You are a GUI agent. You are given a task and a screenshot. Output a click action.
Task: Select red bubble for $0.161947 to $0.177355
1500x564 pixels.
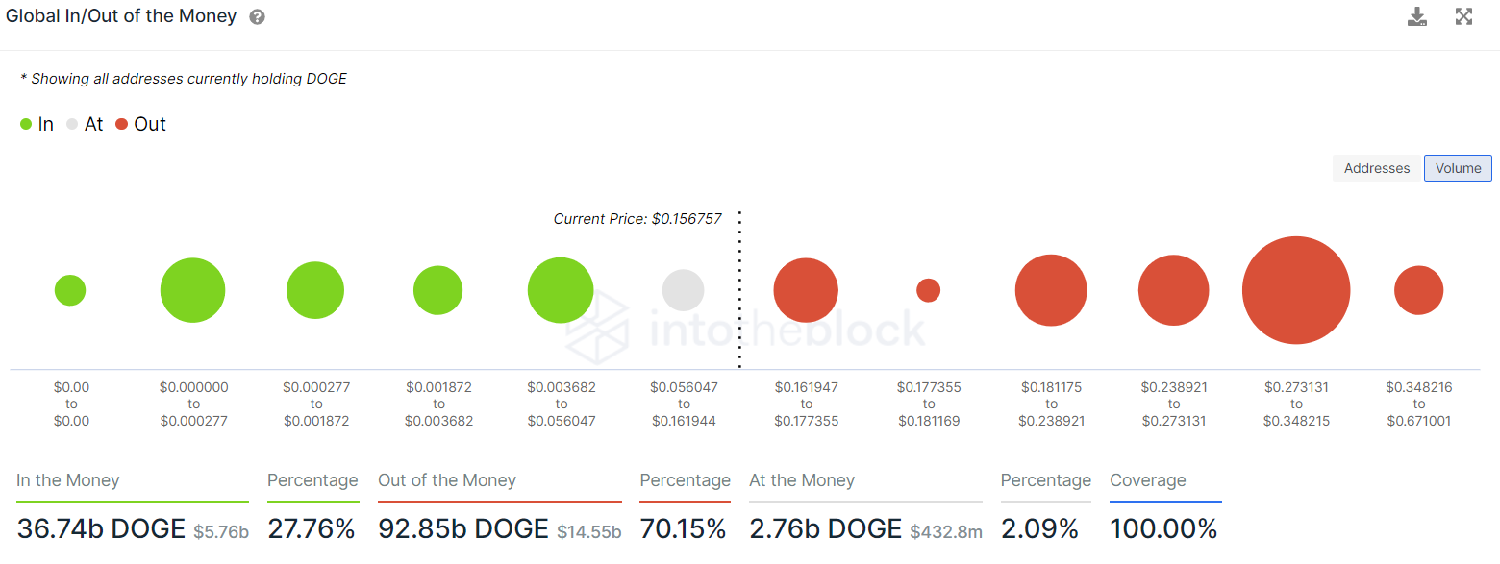pyautogui.click(x=806, y=290)
